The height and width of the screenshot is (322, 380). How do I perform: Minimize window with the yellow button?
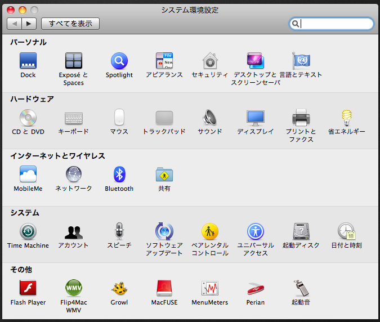23,10
